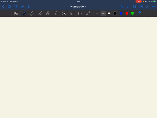Tap the battery status indicator
The image size is (157, 118).
(x=154, y=1)
